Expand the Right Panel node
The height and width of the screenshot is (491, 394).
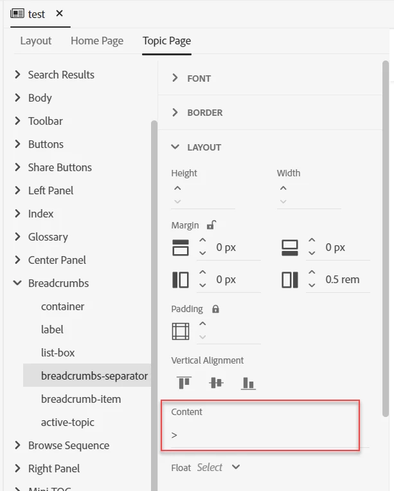coord(17,468)
